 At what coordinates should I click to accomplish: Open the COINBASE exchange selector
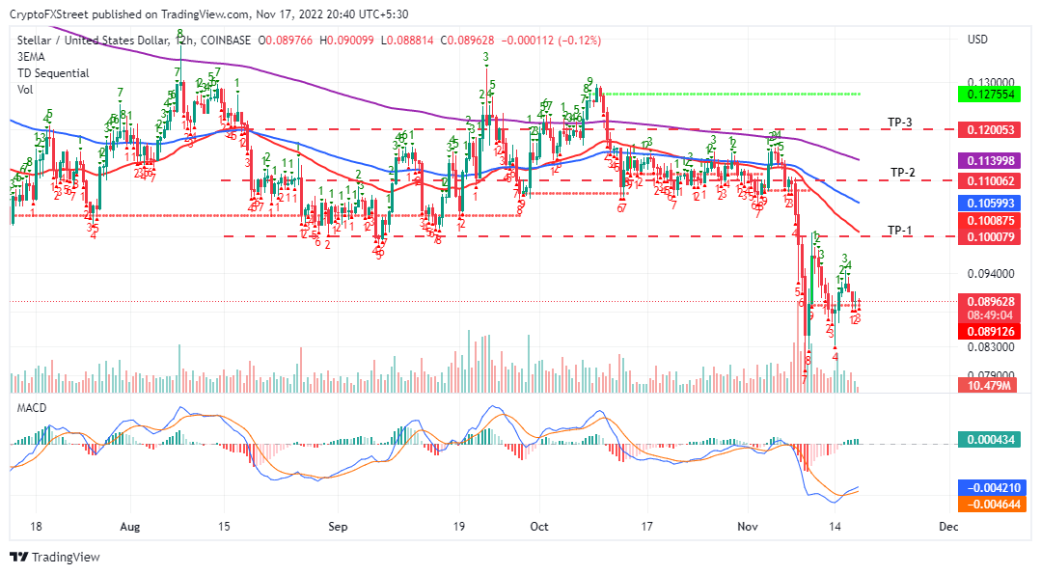[x=224, y=41]
